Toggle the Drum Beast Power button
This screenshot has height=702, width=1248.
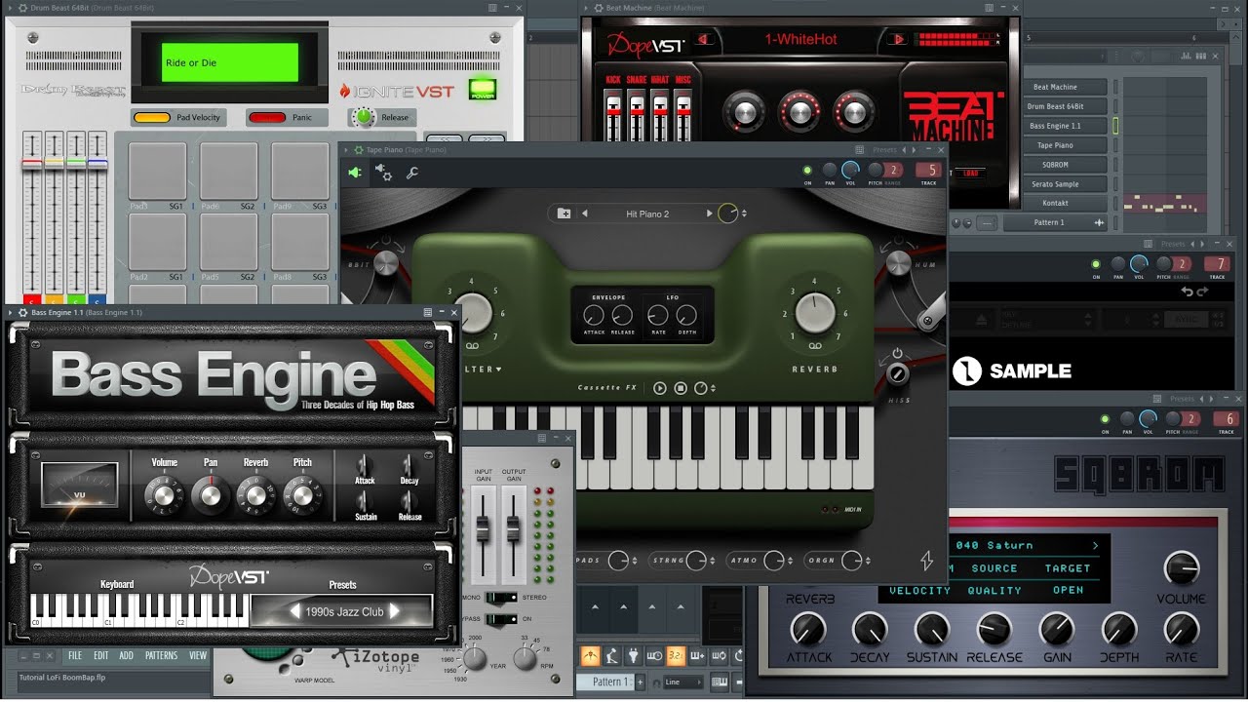click(x=482, y=90)
